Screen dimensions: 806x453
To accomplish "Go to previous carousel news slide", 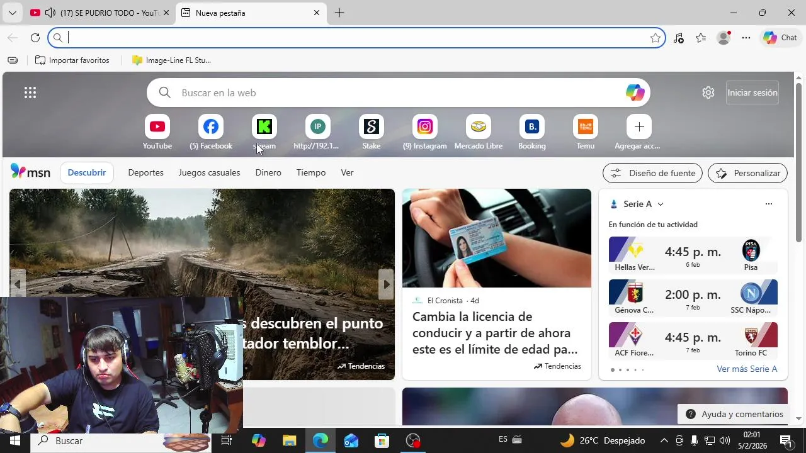I will coord(18,284).
